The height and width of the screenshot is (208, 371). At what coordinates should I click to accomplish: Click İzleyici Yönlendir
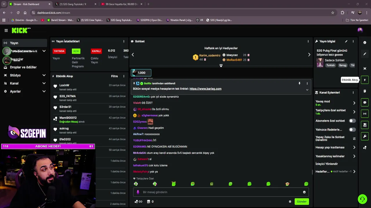pyautogui.click(x=327, y=164)
